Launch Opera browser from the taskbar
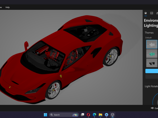The width and height of the screenshot is (158, 118). pyautogui.click(x=88, y=115)
